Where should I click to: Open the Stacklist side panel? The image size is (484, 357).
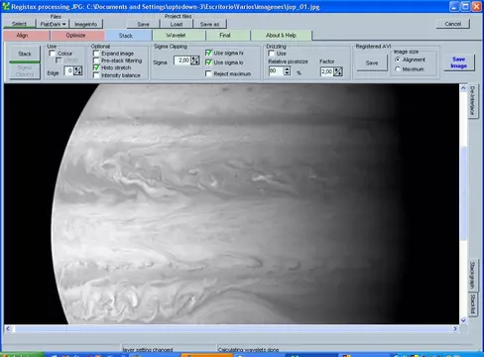472,304
